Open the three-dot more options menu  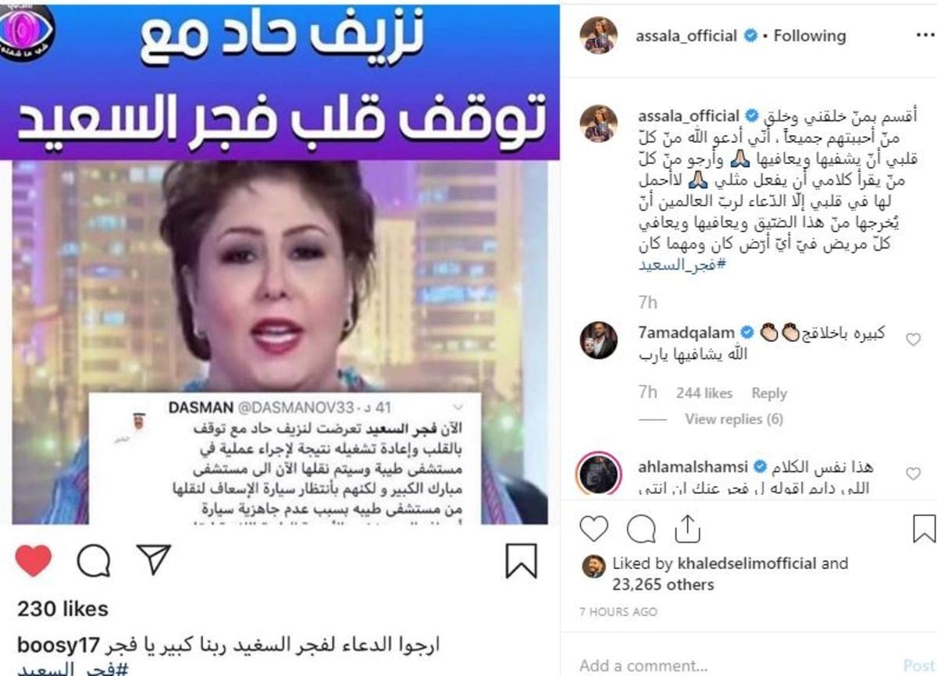pyautogui.click(x=924, y=36)
